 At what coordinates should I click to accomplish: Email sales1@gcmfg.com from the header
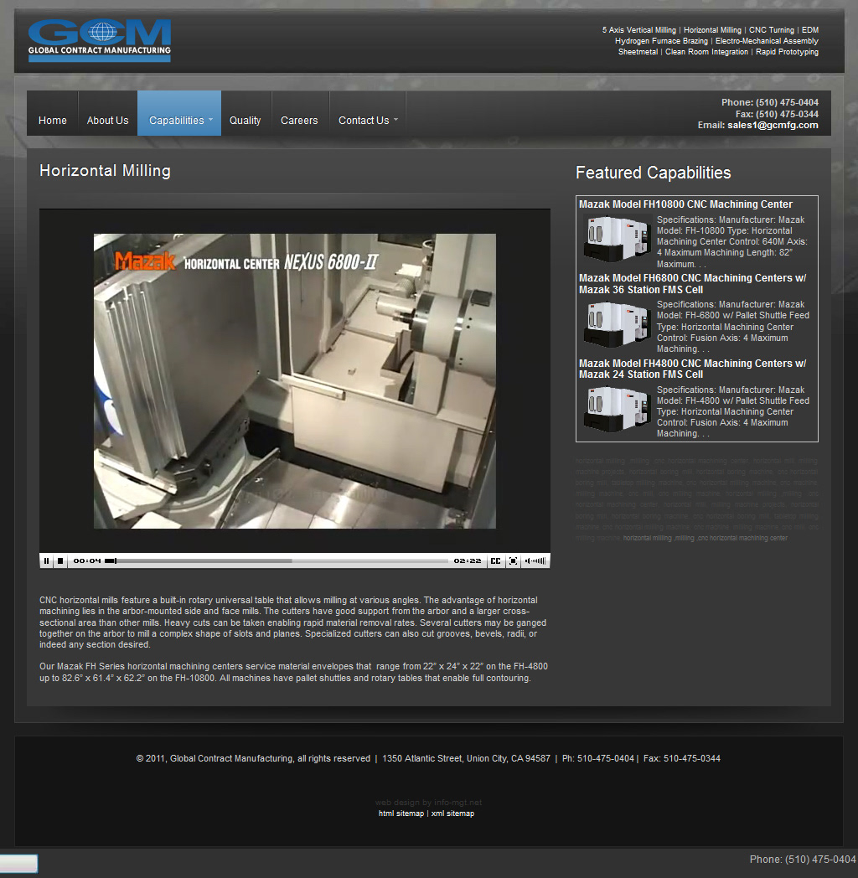[773, 125]
